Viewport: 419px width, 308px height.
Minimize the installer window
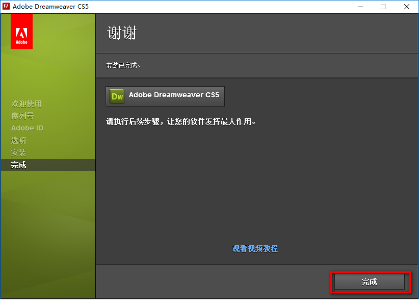[359, 7]
